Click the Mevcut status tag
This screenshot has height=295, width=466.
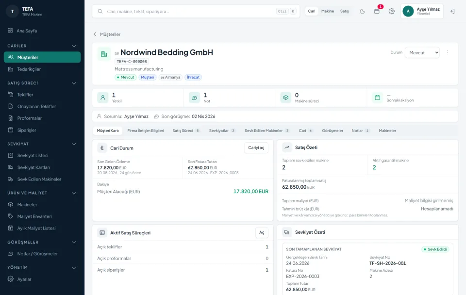125,77
